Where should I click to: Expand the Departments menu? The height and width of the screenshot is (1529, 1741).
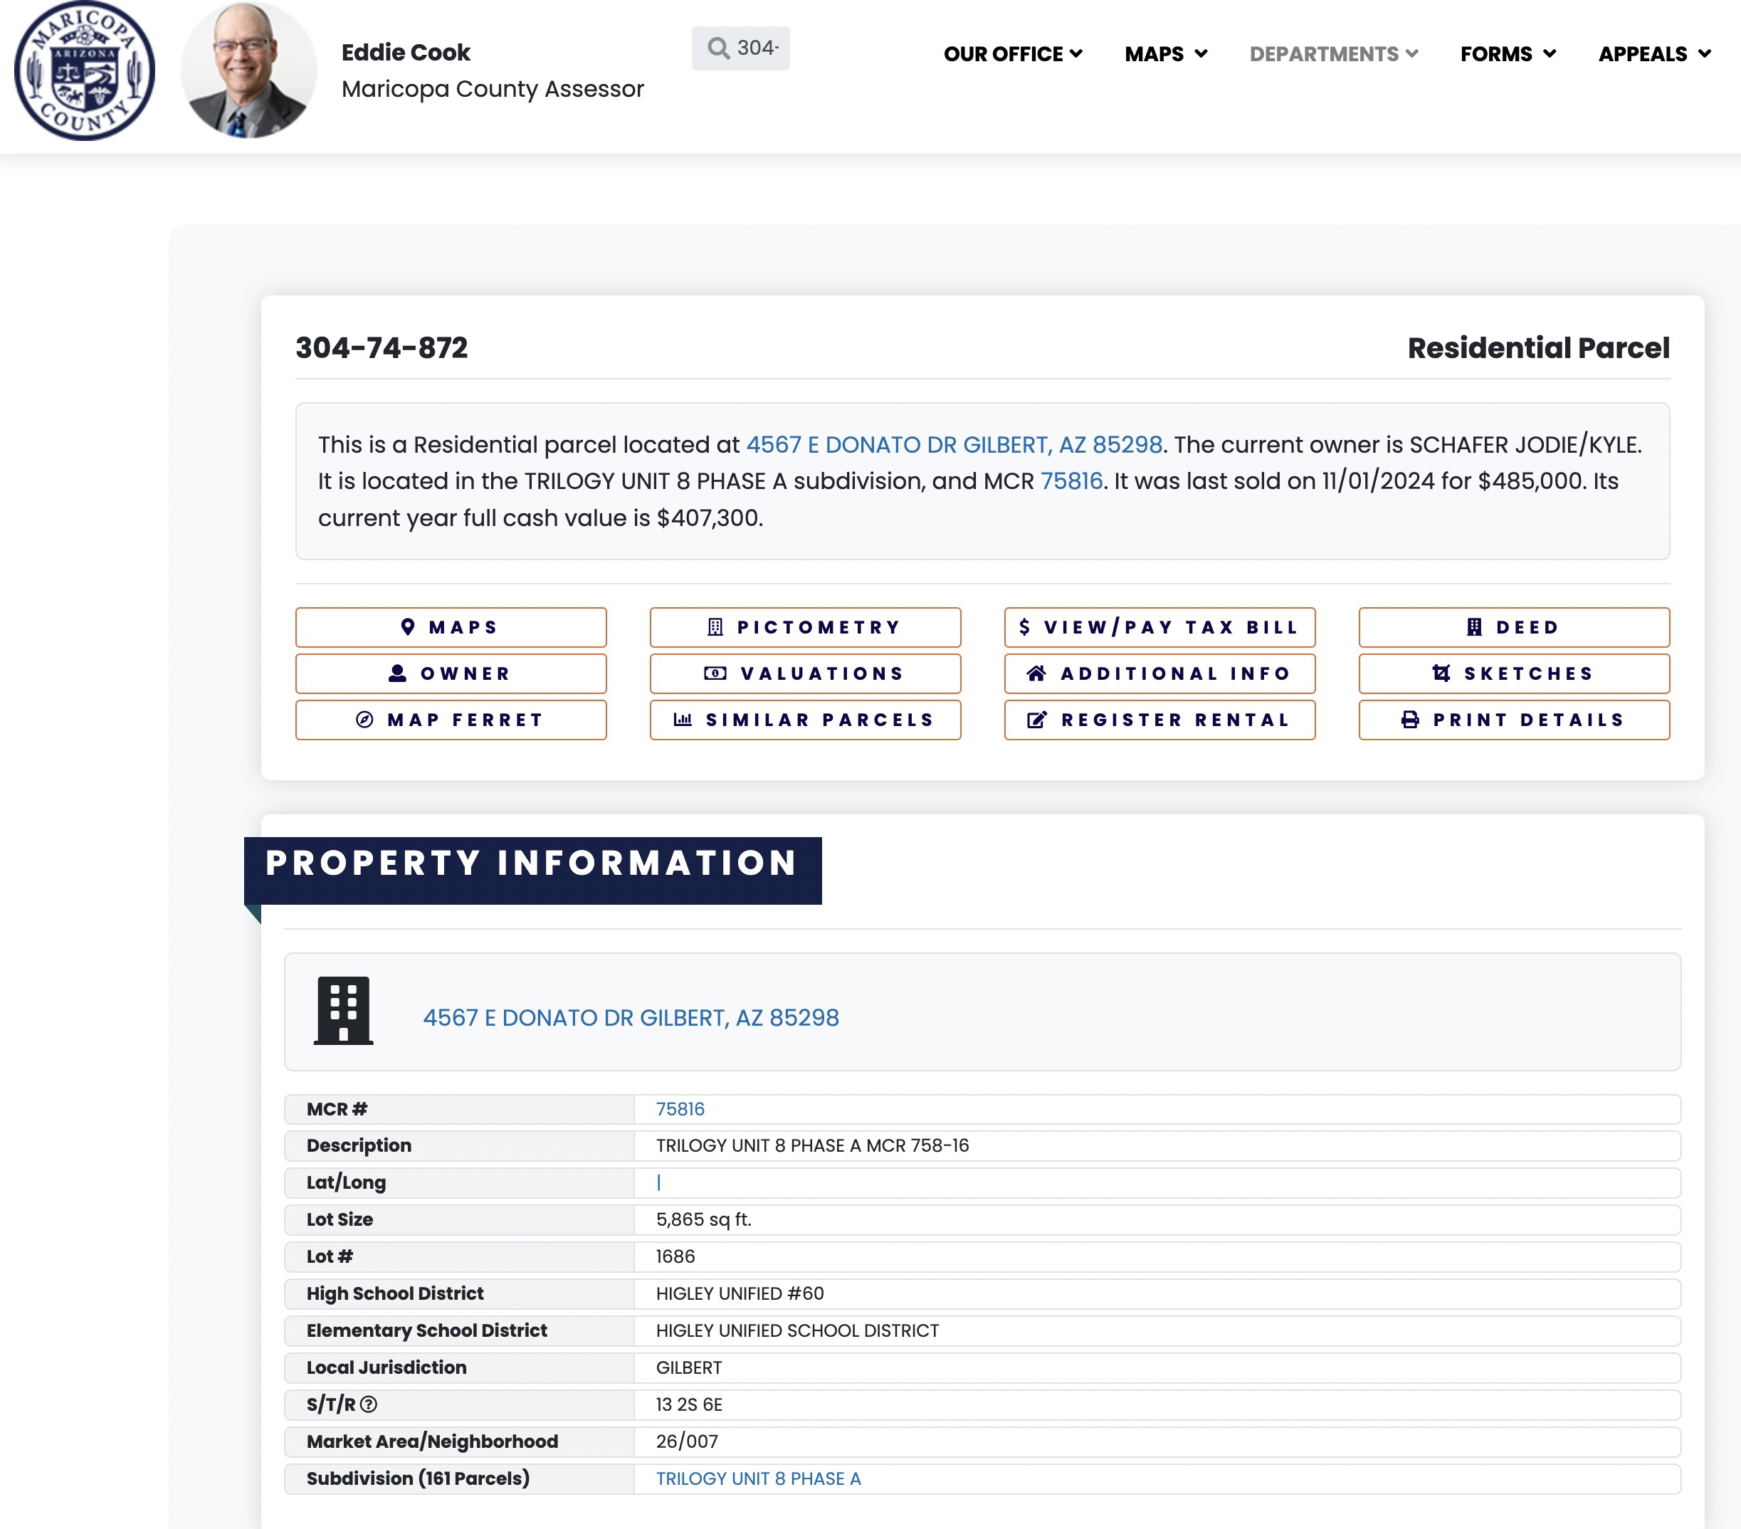pos(1334,53)
